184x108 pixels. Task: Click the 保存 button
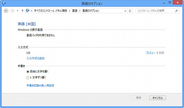coord(139,98)
